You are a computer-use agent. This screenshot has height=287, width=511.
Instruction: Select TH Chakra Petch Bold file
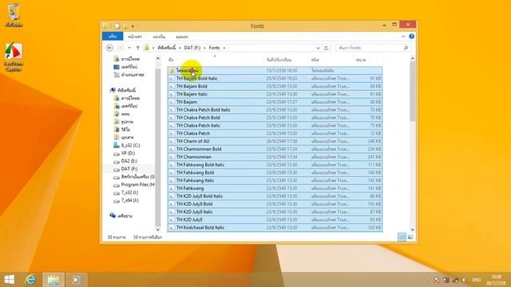tap(275, 117)
